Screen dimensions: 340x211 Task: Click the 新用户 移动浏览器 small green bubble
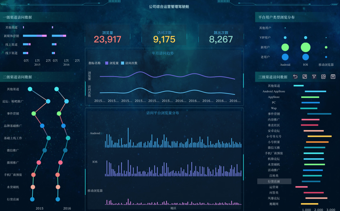[x=326, y=47]
